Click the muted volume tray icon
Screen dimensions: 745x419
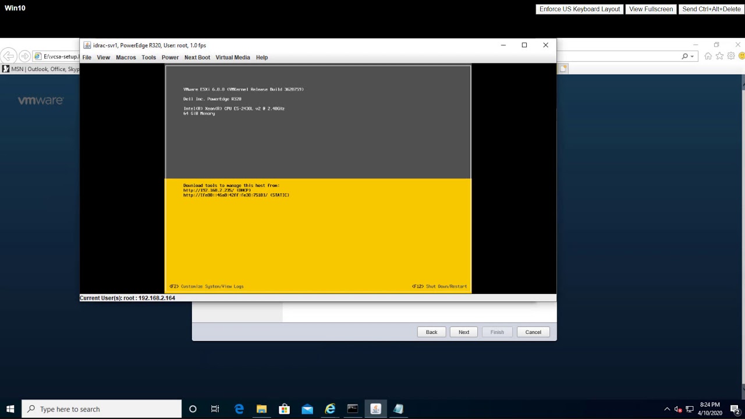point(678,409)
